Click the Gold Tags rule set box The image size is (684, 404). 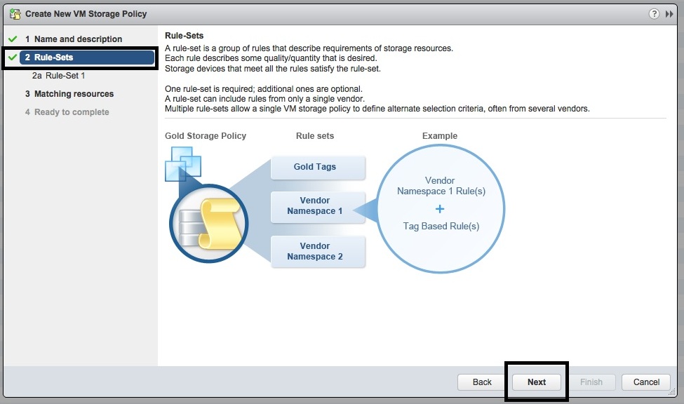[x=314, y=167]
